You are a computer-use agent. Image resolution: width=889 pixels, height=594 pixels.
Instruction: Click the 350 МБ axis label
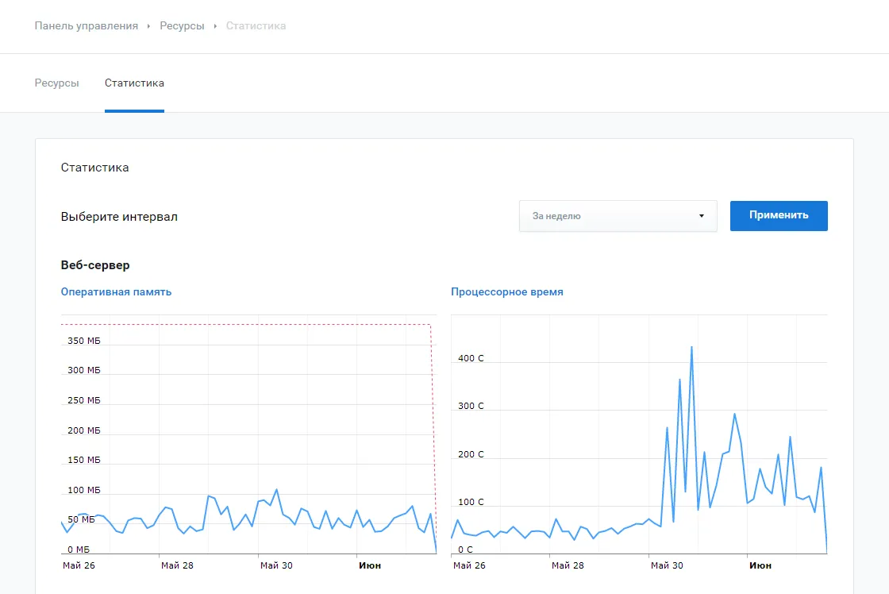[x=84, y=341]
